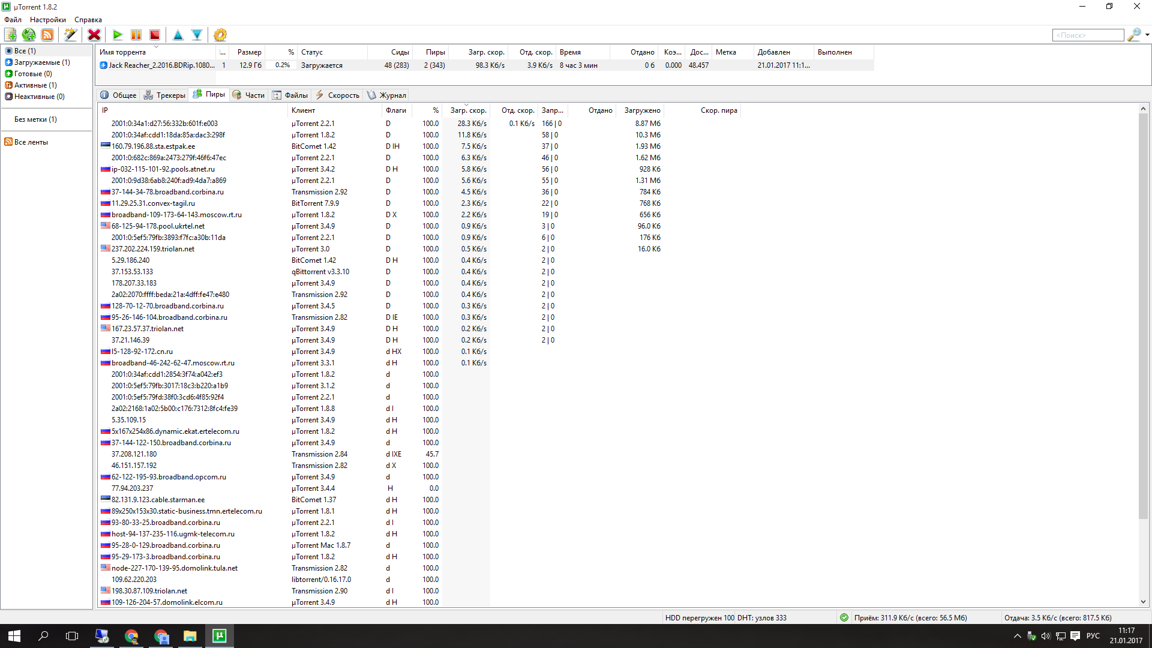Click the magic wand create torrent icon
1152x648 pixels.
point(71,35)
